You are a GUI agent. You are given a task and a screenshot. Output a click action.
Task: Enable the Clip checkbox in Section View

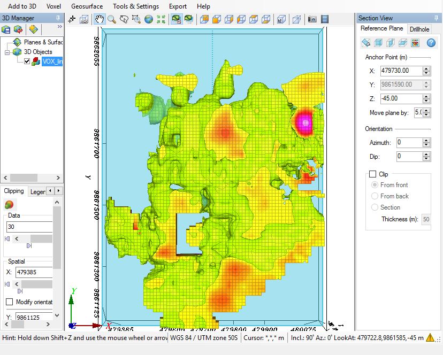click(x=372, y=174)
